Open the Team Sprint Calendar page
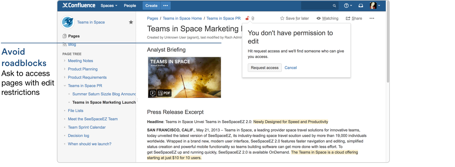 click(x=87, y=127)
